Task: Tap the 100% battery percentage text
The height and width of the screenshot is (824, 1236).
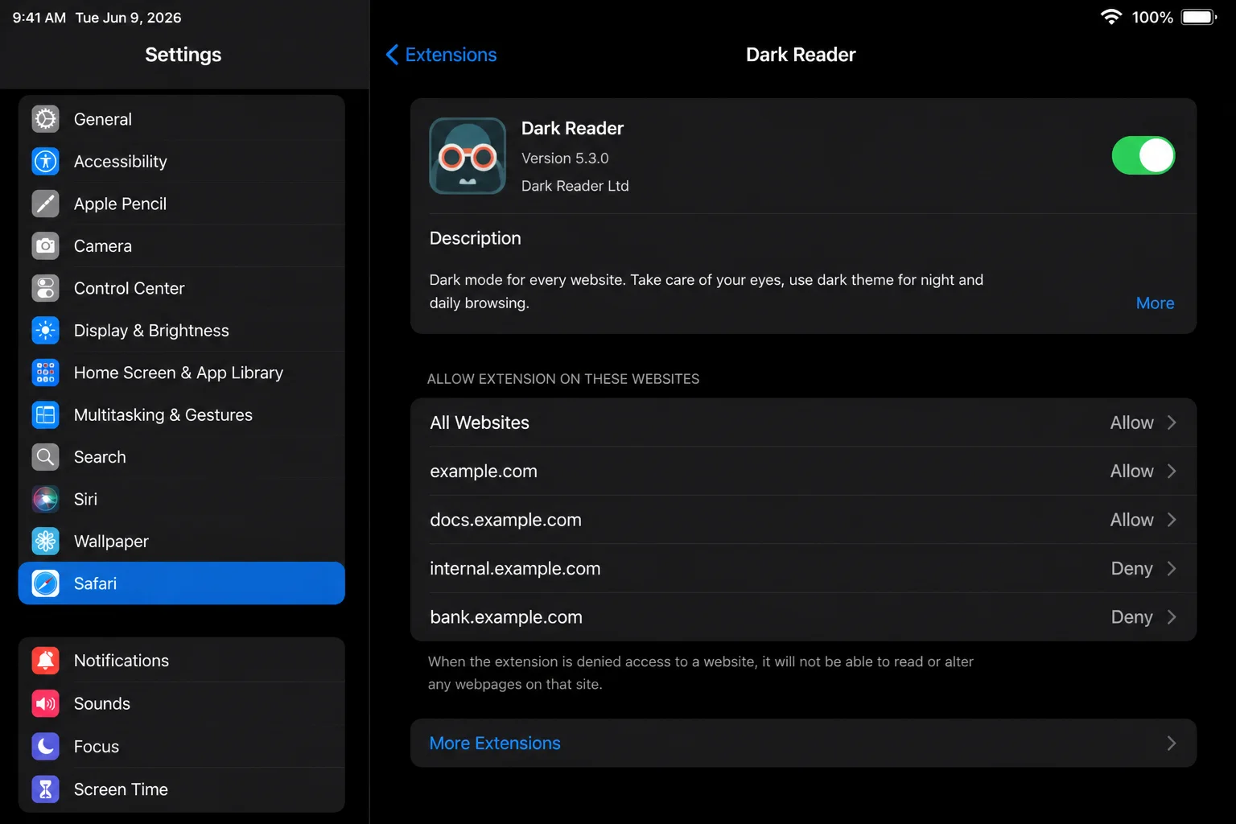Action: click(1152, 17)
